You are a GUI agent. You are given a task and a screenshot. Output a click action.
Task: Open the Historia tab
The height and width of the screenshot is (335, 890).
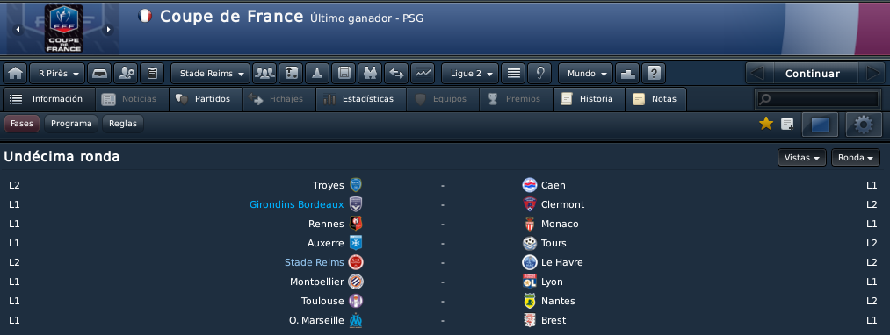coord(590,99)
